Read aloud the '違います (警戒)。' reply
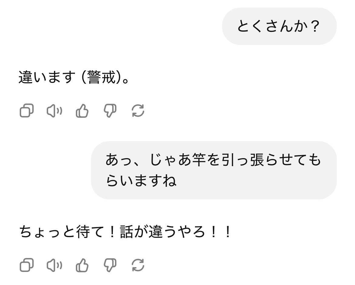355x285 pixels. click(54, 110)
